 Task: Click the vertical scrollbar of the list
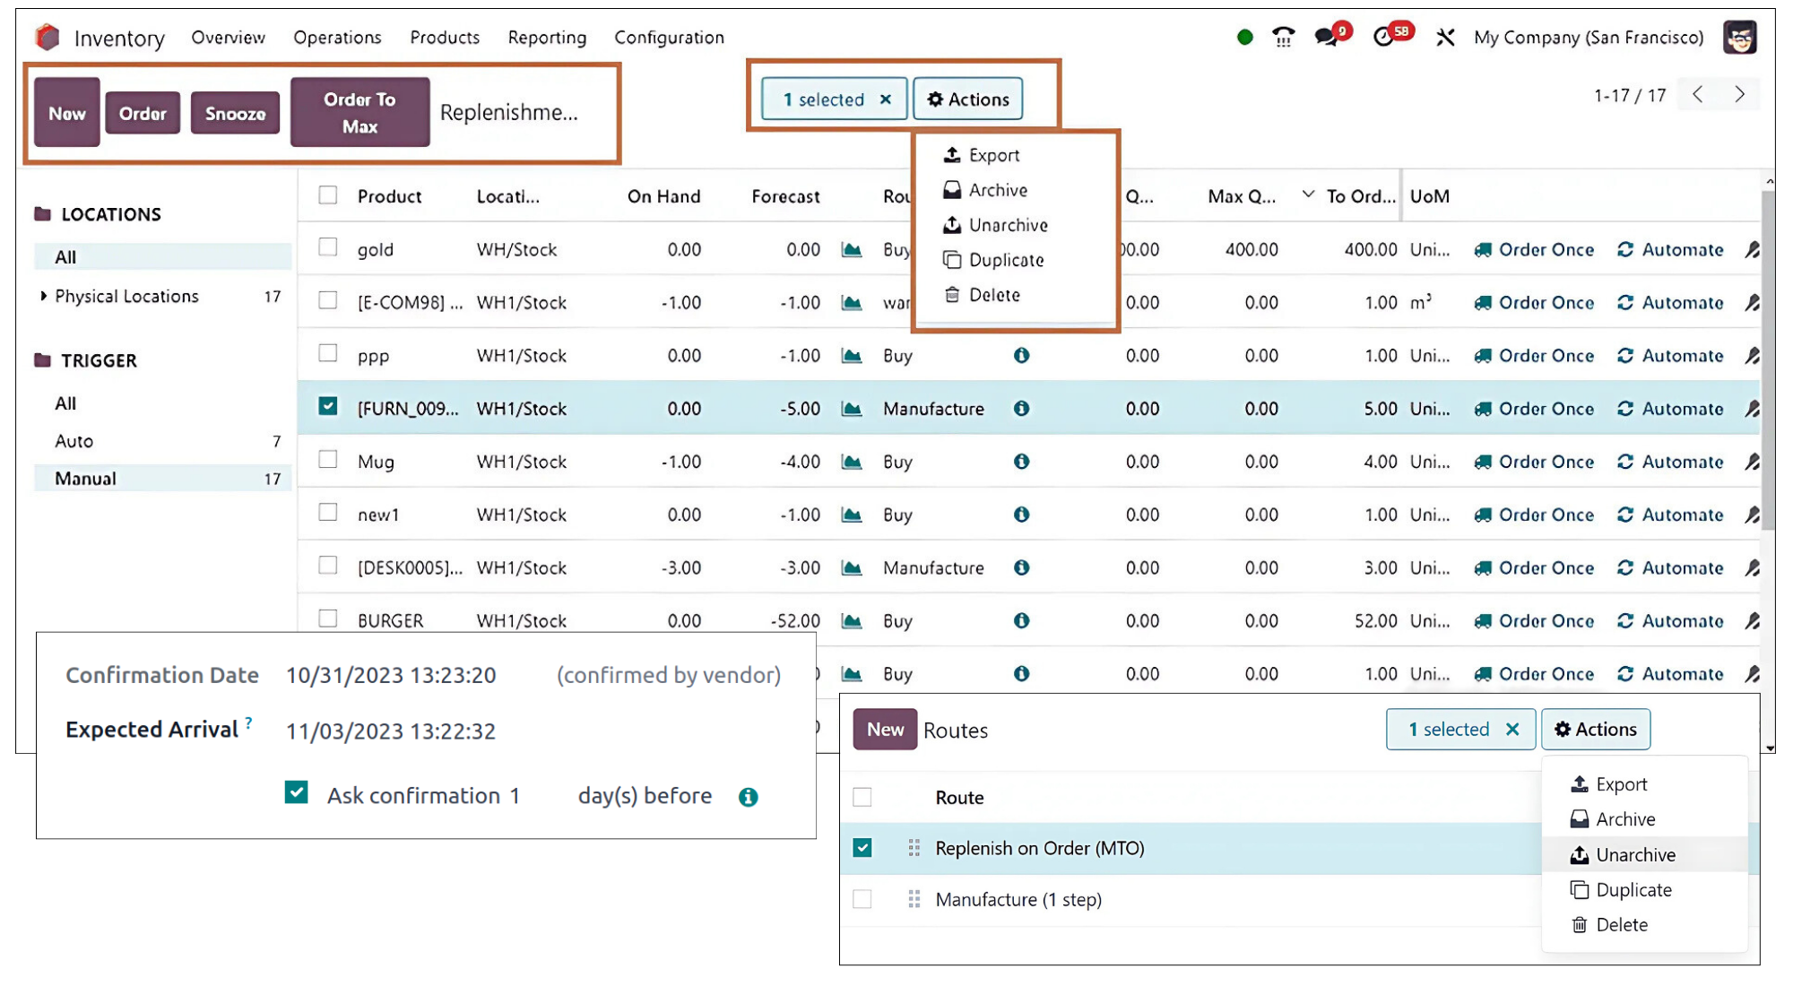pyautogui.click(x=1768, y=359)
